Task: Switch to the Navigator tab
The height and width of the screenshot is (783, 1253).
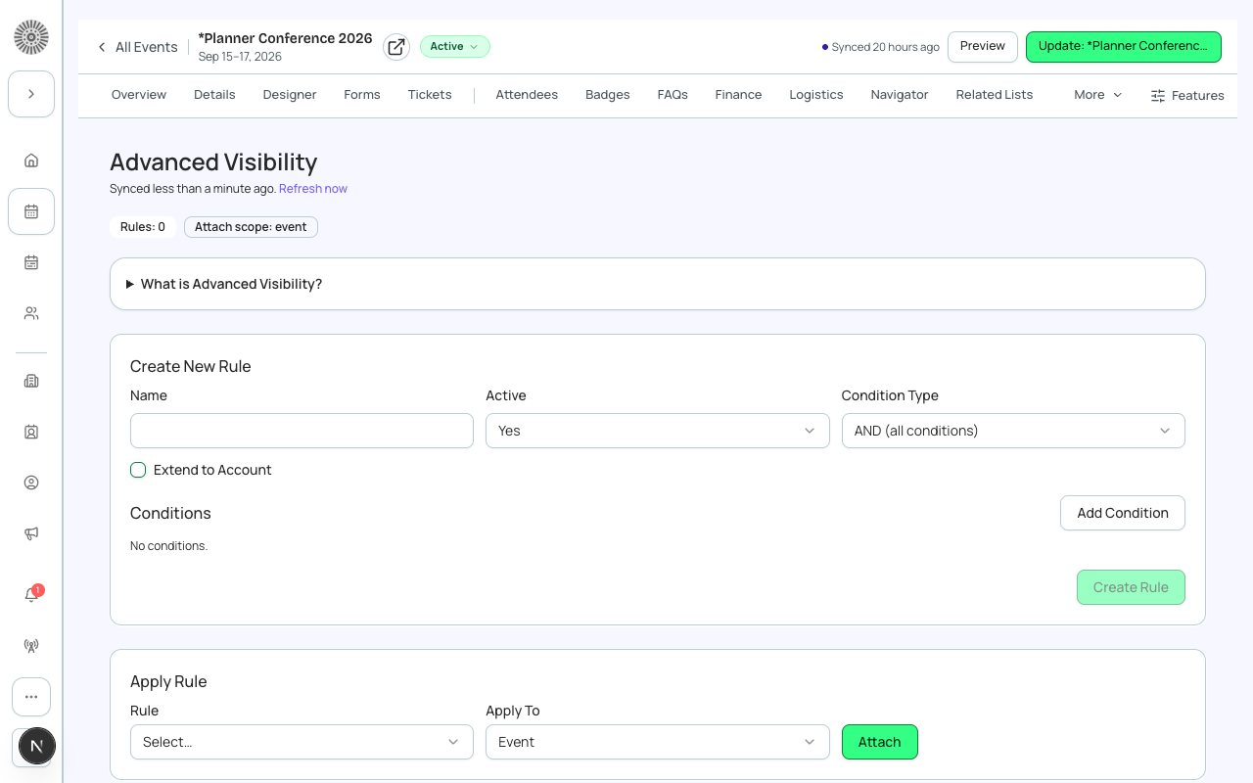Action: point(900,95)
